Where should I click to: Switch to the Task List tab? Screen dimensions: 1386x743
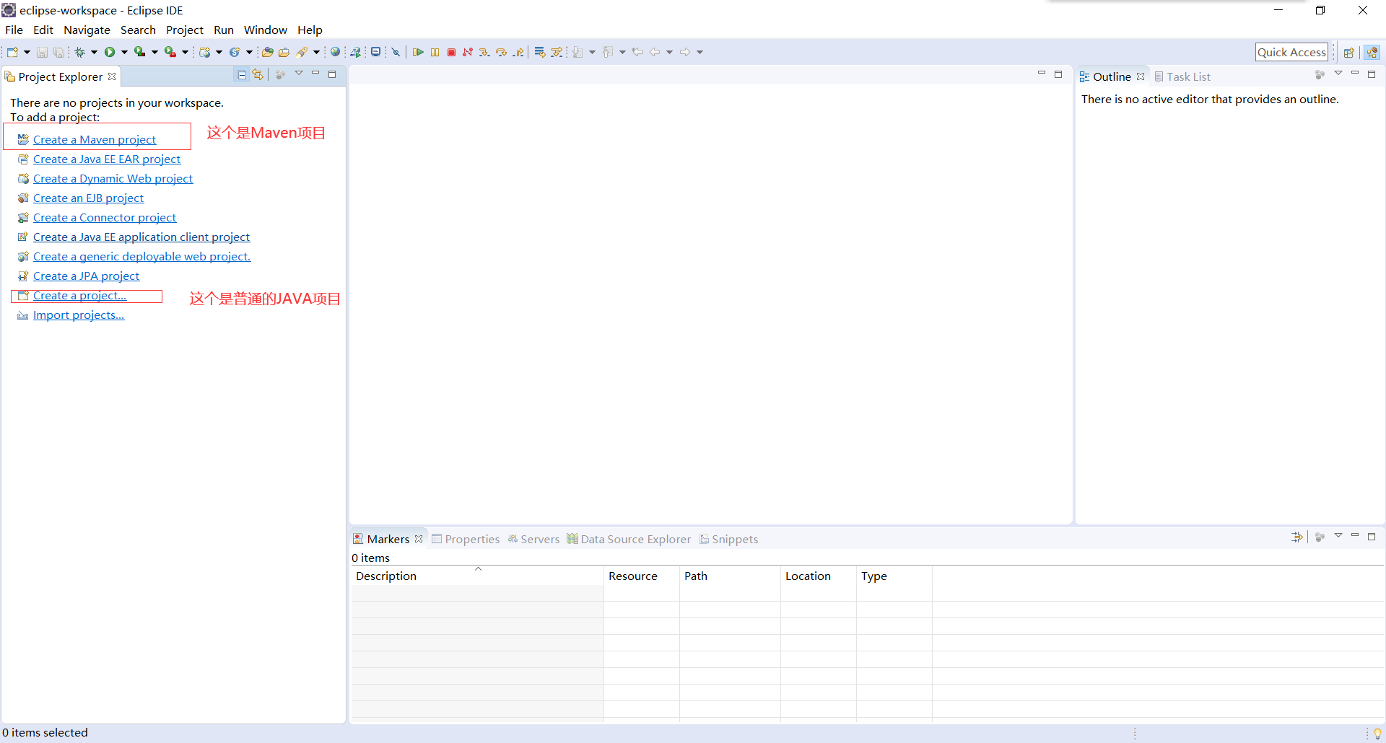pos(1182,76)
